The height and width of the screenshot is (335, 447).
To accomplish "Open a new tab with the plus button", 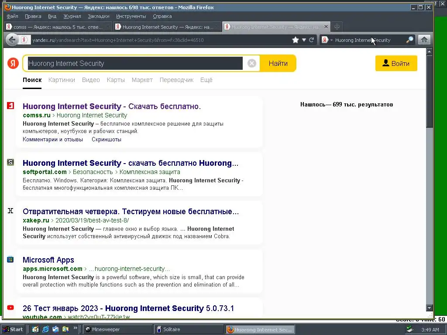I will (337, 27).
